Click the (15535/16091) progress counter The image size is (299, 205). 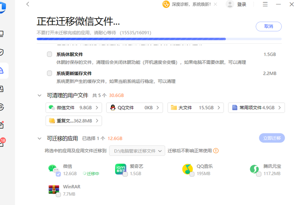point(135,33)
